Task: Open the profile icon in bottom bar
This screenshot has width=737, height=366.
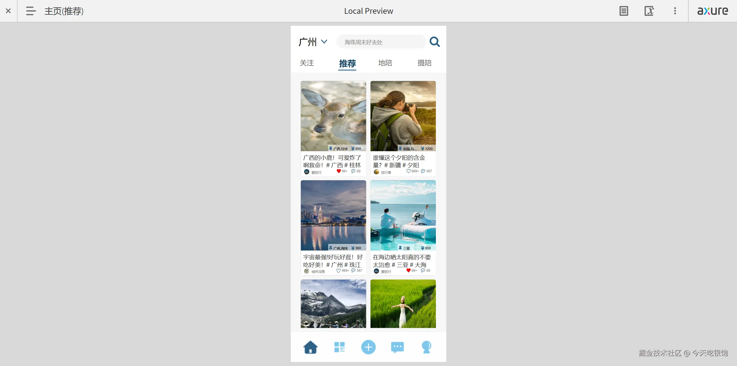Action: point(426,347)
